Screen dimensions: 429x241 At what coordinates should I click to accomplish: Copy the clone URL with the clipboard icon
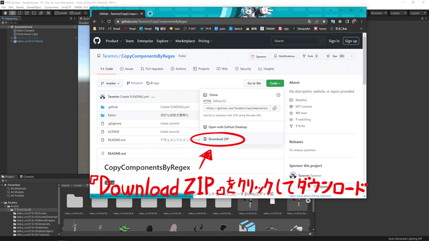(275, 108)
